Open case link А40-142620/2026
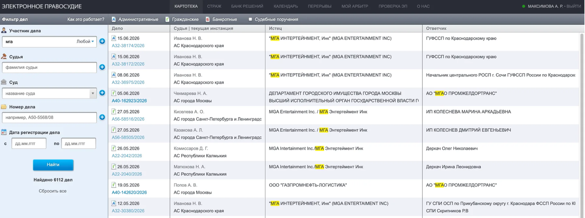 pyautogui.click(x=129, y=193)
